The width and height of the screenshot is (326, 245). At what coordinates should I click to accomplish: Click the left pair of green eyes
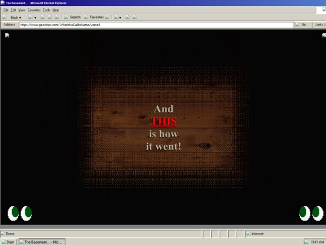pyautogui.click(x=20, y=214)
